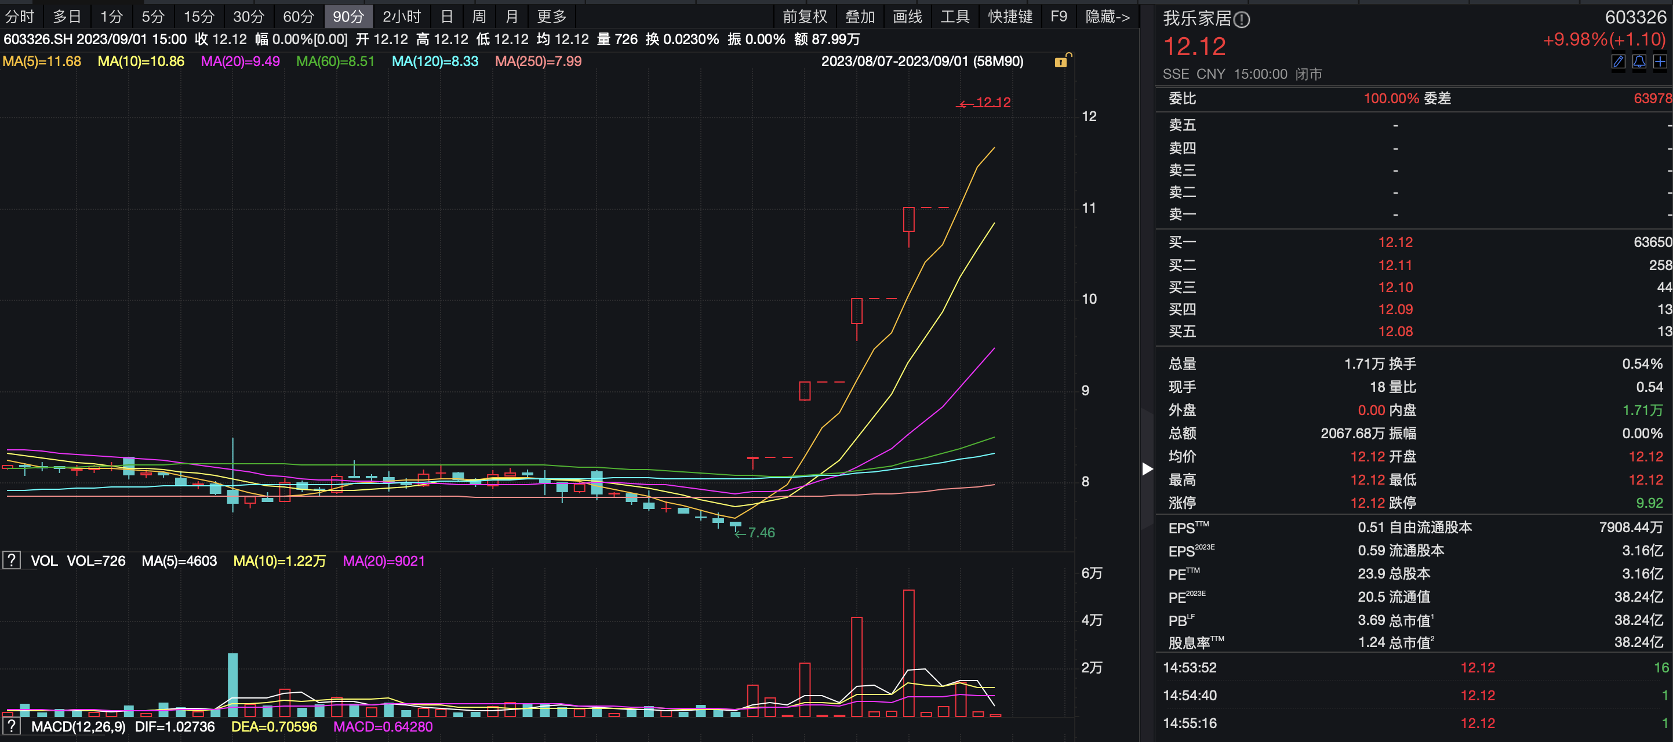
Task: Click the 买一 price 12.12 row
Action: point(1395,242)
